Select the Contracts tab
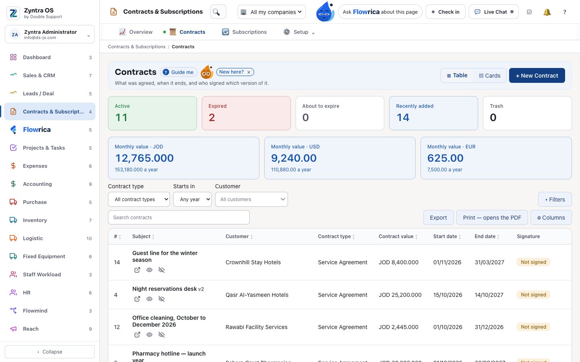580x362 pixels. tap(187, 32)
